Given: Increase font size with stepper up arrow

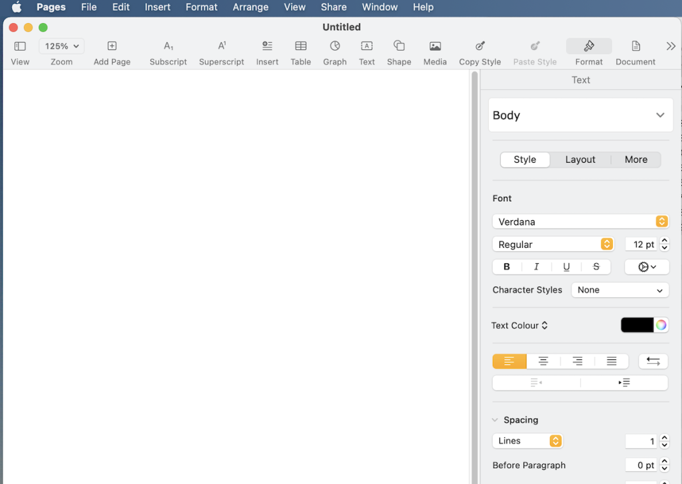Looking at the screenshot, I should point(664,240).
